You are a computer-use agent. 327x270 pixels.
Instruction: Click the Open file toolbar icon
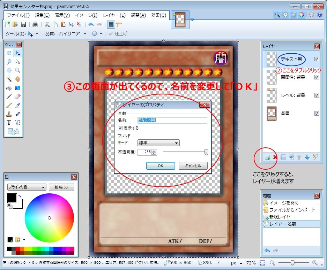point(15,25)
